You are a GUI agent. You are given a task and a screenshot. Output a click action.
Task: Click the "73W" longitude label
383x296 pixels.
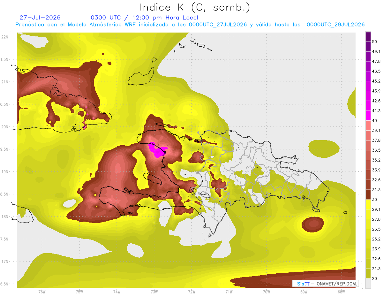coord(154,292)
